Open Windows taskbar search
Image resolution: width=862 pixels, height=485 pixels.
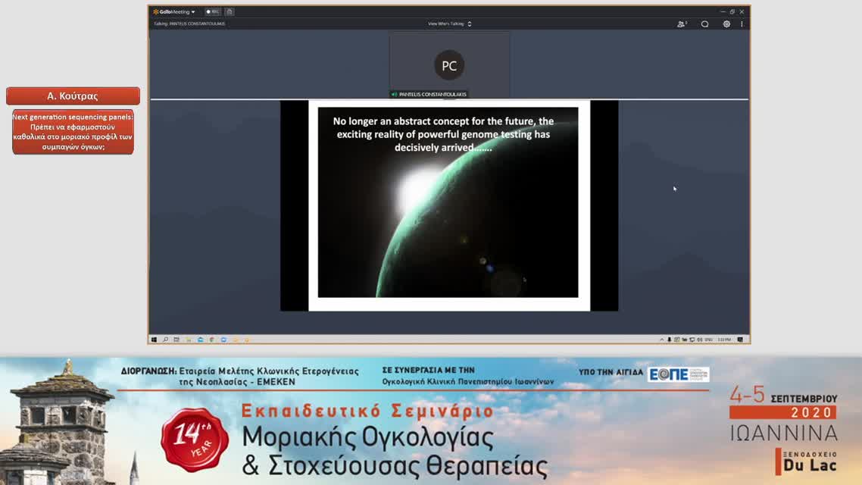(165, 339)
